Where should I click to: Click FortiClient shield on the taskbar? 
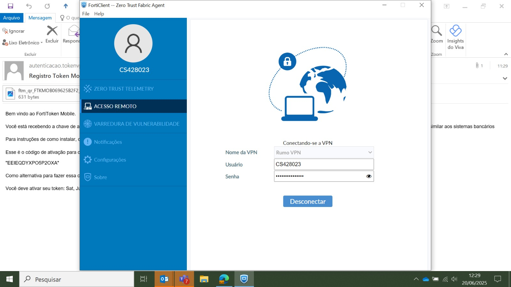(244, 279)
